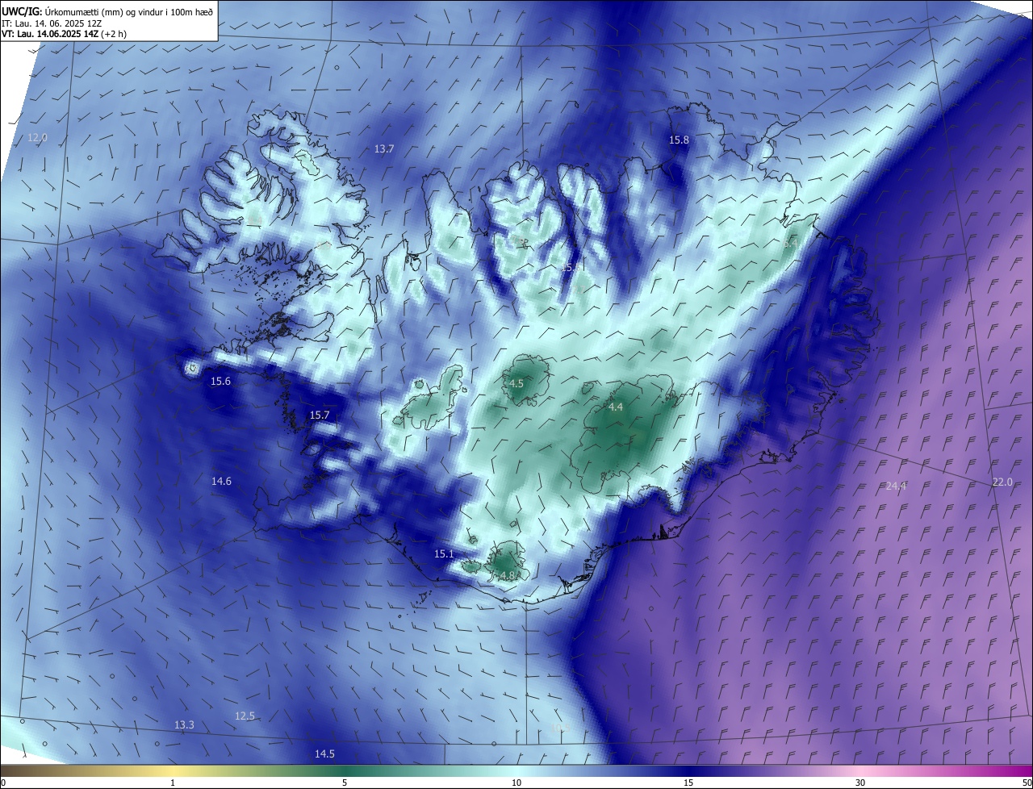
Task: Click the '22.0' value label on the map
Action: pyautogui.click(x=1002, y=482)
